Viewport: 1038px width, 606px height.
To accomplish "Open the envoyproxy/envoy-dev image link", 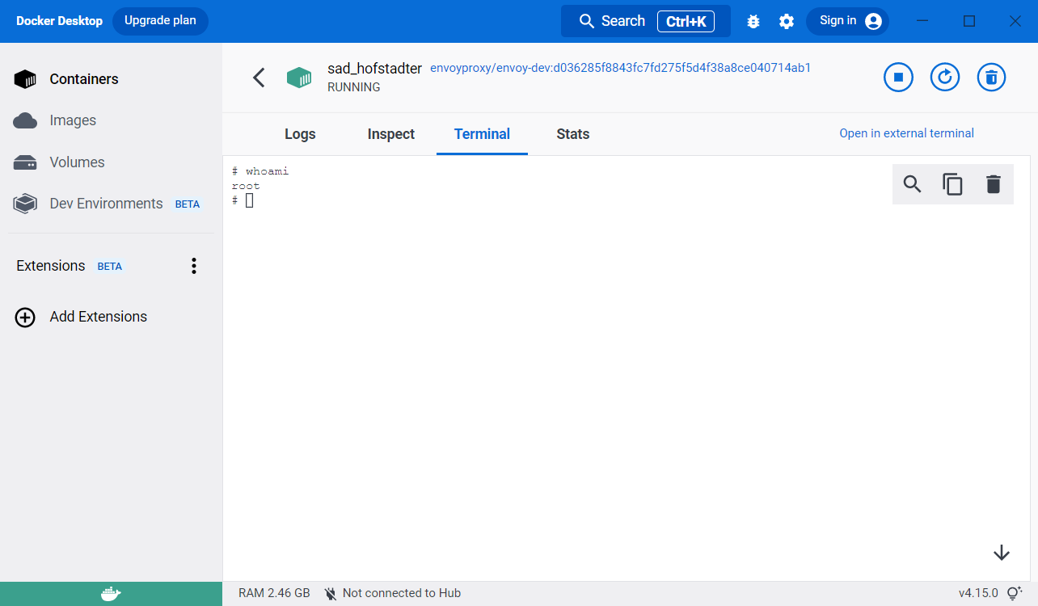I will click(620, 68).
